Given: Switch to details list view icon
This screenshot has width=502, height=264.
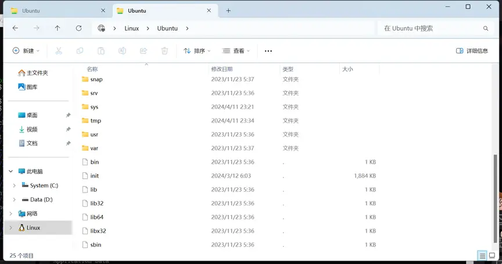Looking at the screenshot, I should coord(482,255).
